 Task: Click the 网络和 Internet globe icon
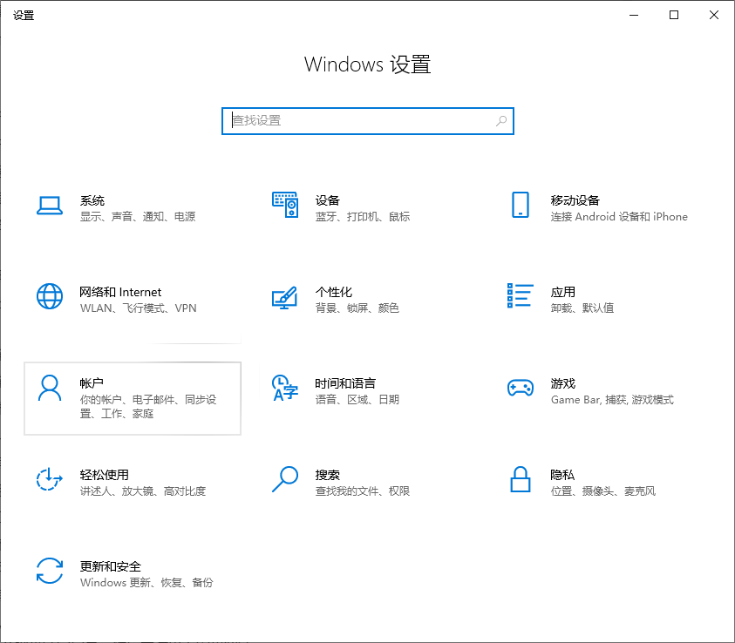coord(50,296)
